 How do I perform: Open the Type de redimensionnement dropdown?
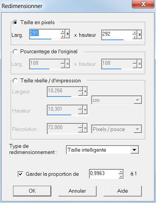[102, 150]
